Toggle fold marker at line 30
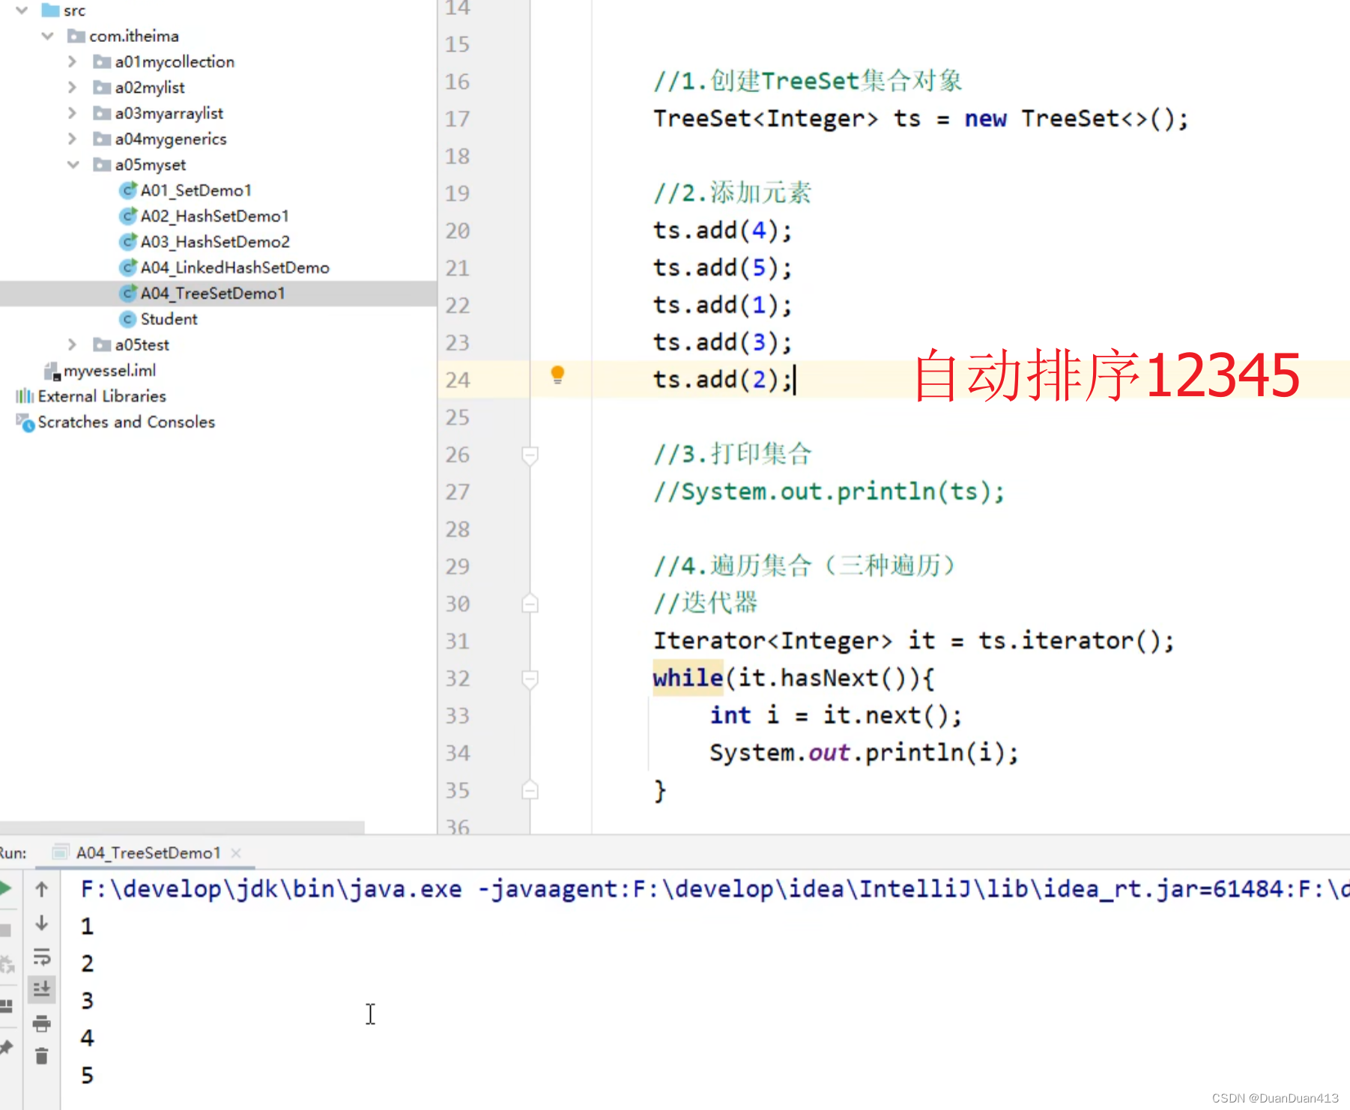The width and height of the screenshot is (1350, 1110). [530, 604]
